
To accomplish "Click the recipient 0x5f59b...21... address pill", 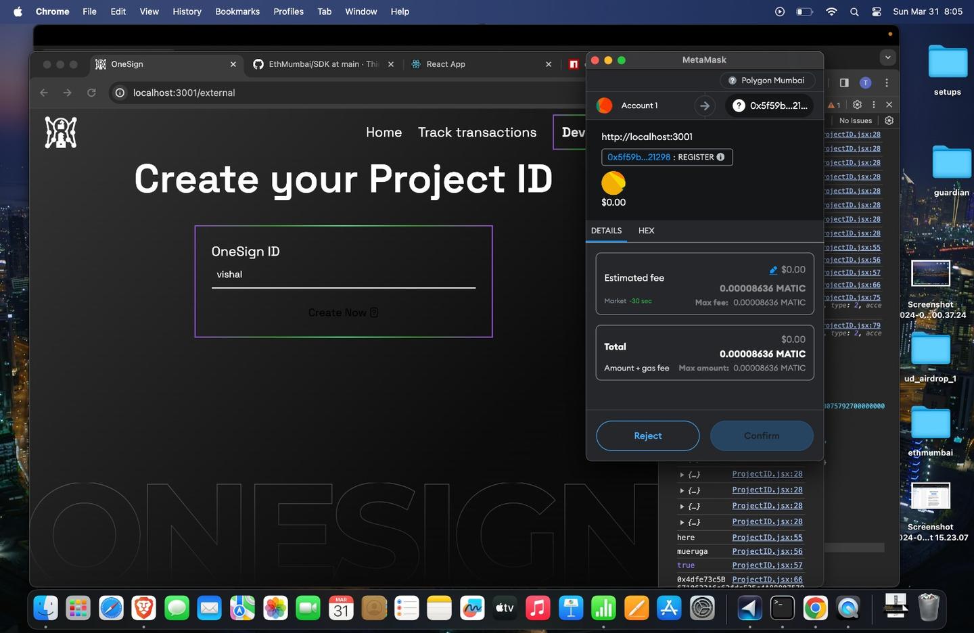I will 770,105.
